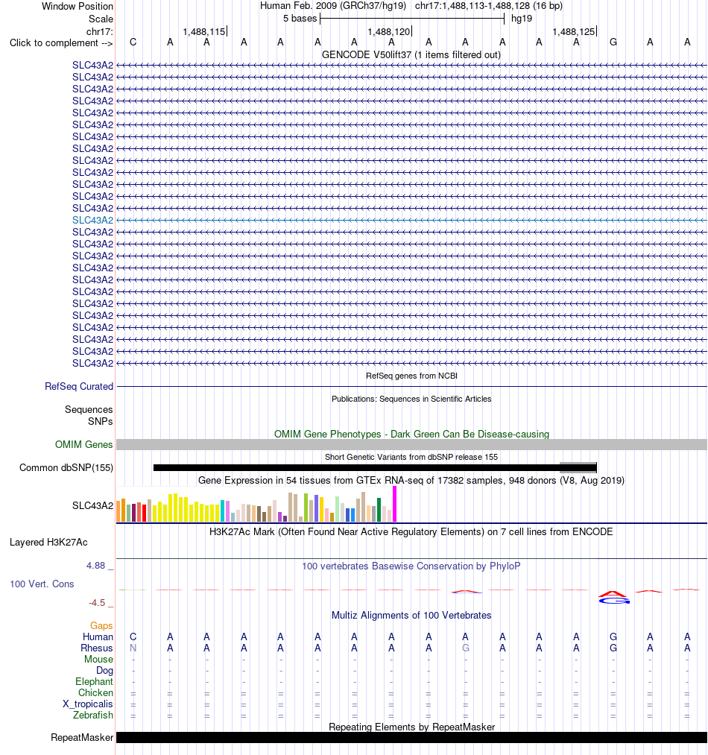The height and width of the screenshot is (755, 708).
Task: Click the 1,488,115 position marker
Action: [x=204, y=32]
